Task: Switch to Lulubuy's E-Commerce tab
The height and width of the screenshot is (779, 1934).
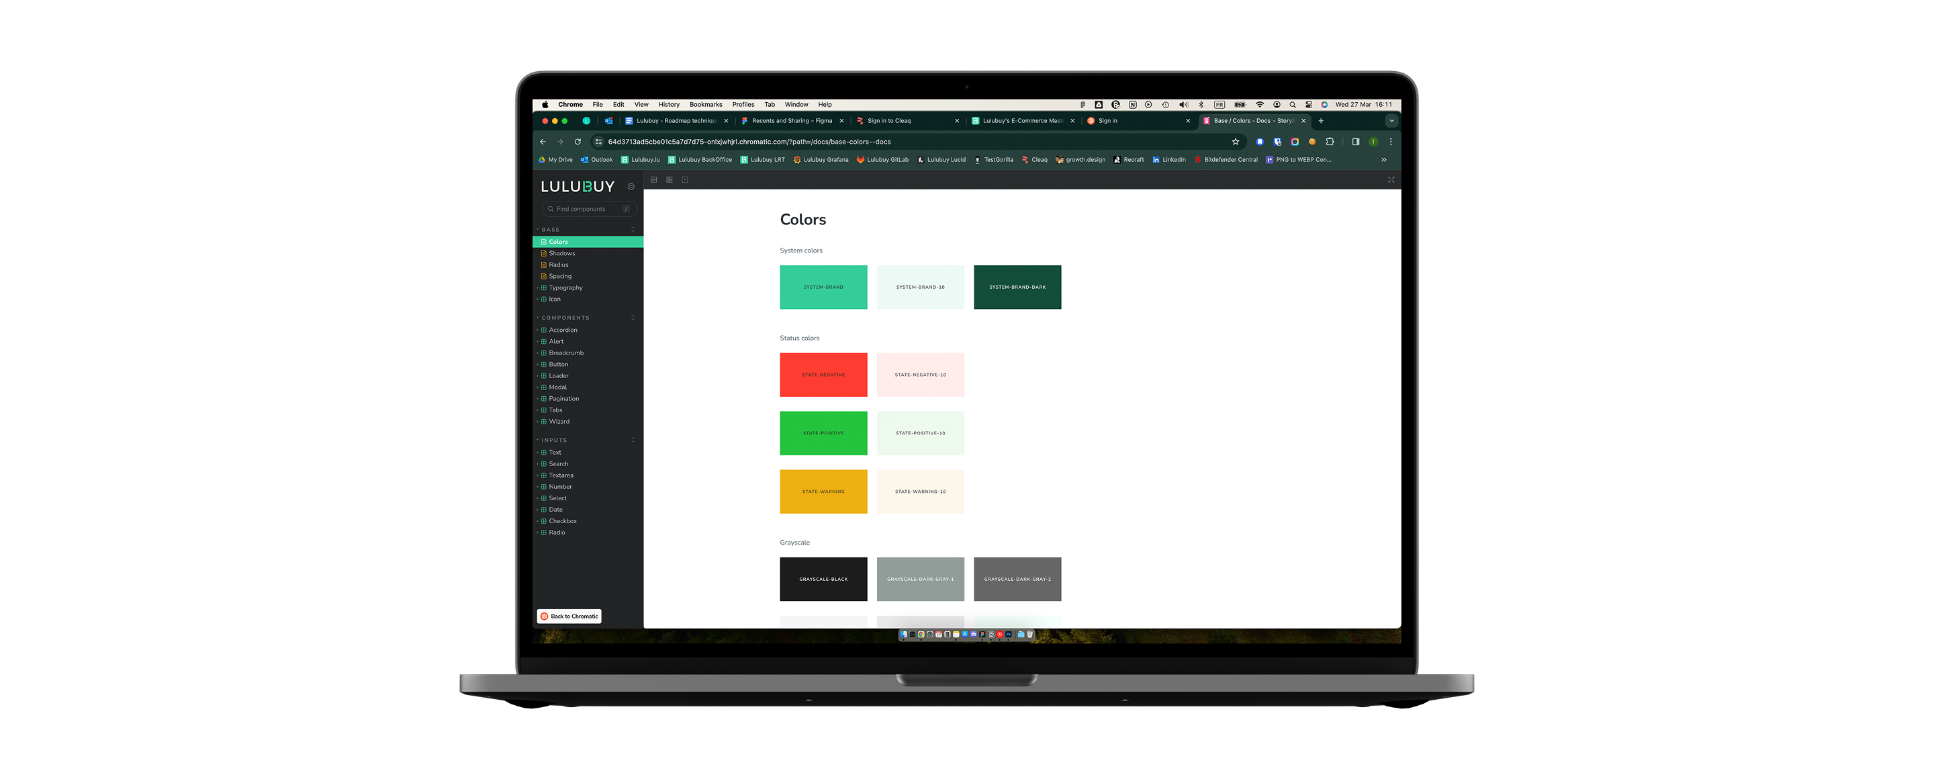Action: tap(1023, 121)
